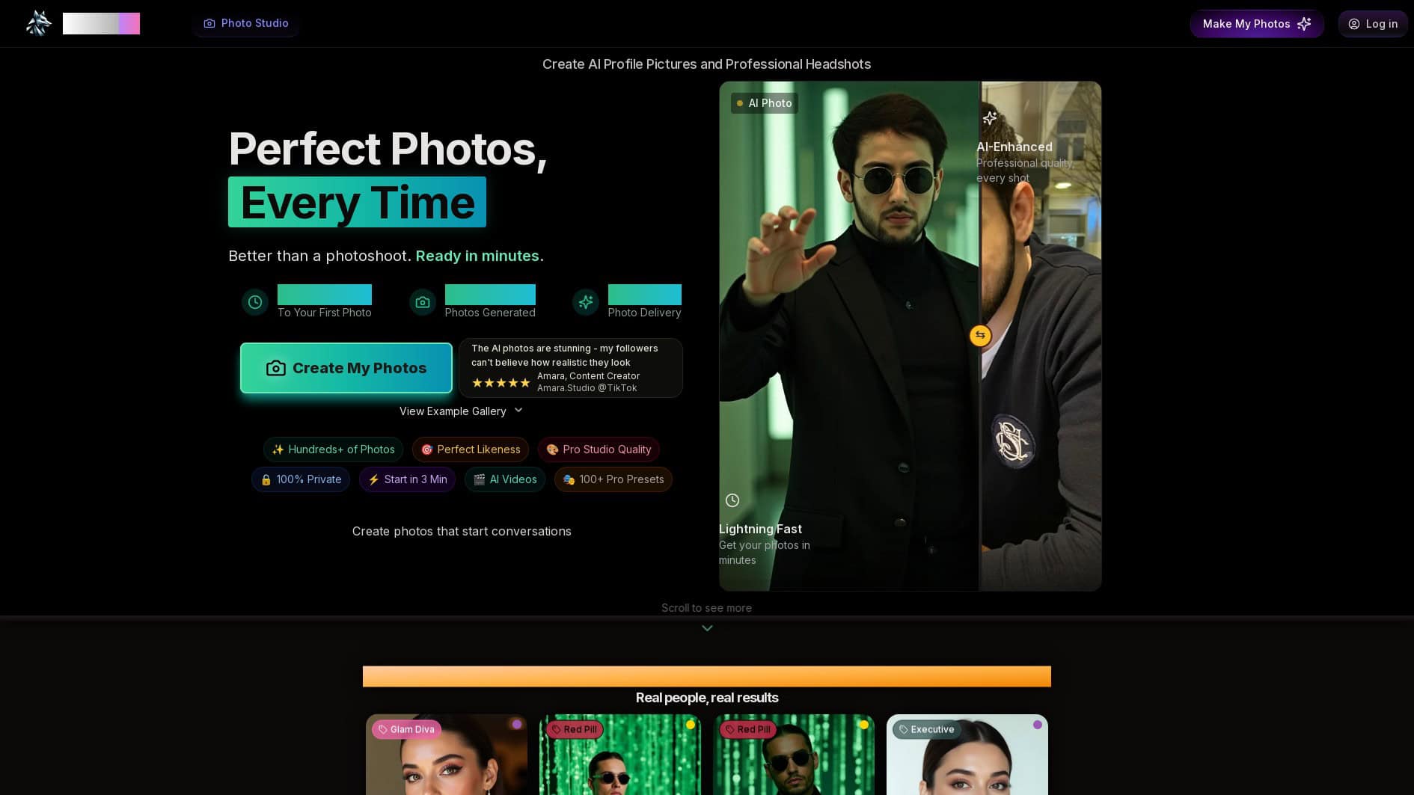Toggle the yellow swap control on the comparison image
1414x795 pixels.
pos(980,335)
